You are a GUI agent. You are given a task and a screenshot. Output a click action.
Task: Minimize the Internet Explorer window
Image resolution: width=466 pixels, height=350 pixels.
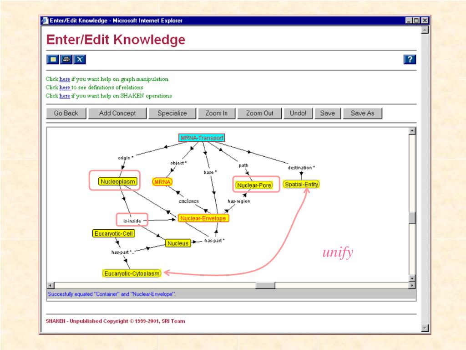pos(409,21)
